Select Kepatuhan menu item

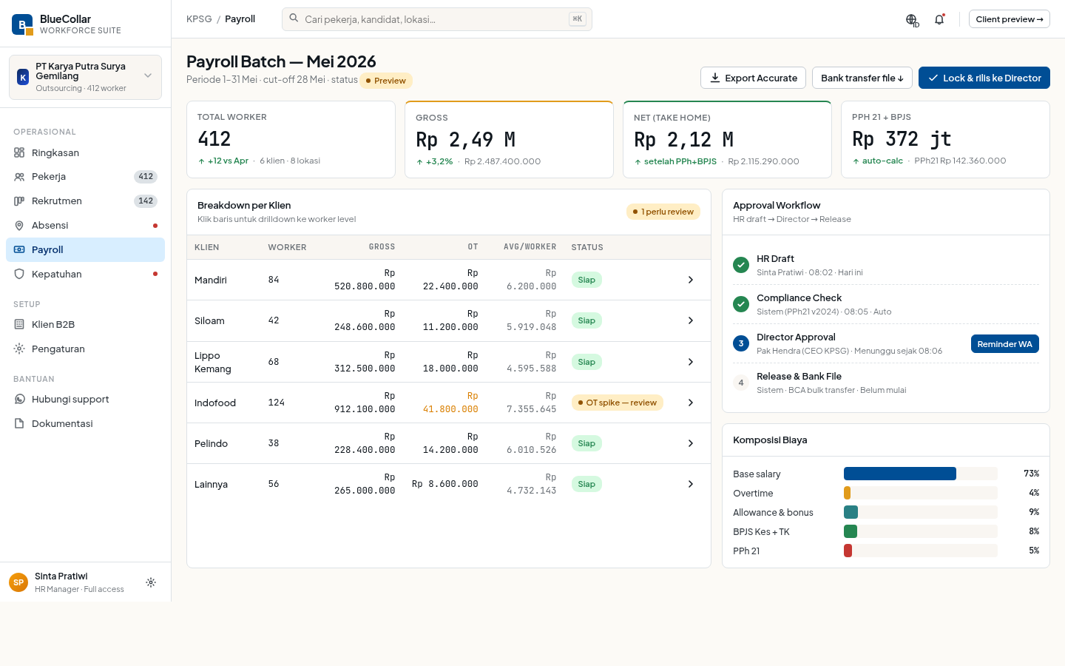(x=85, y=274)
